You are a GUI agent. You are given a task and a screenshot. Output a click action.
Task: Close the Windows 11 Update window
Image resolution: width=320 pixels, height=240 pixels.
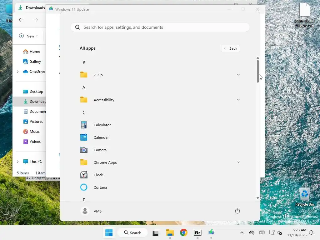click(x=257, y=9)
